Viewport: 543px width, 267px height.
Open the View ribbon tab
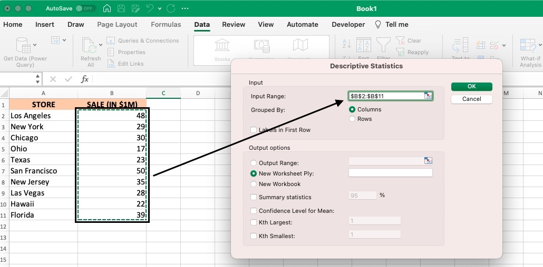266,25
